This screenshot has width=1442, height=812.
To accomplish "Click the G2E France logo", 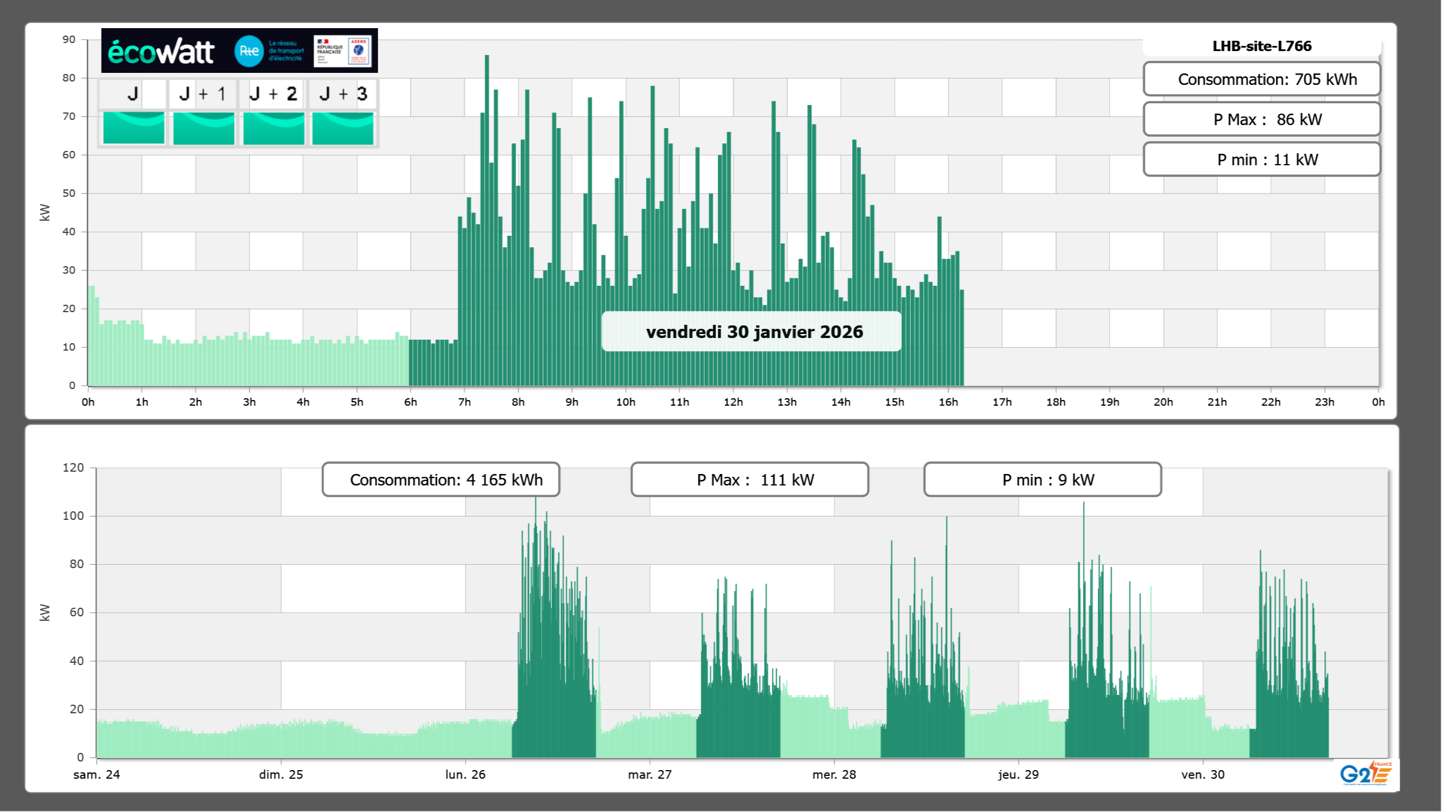I will coord(1365,773).
